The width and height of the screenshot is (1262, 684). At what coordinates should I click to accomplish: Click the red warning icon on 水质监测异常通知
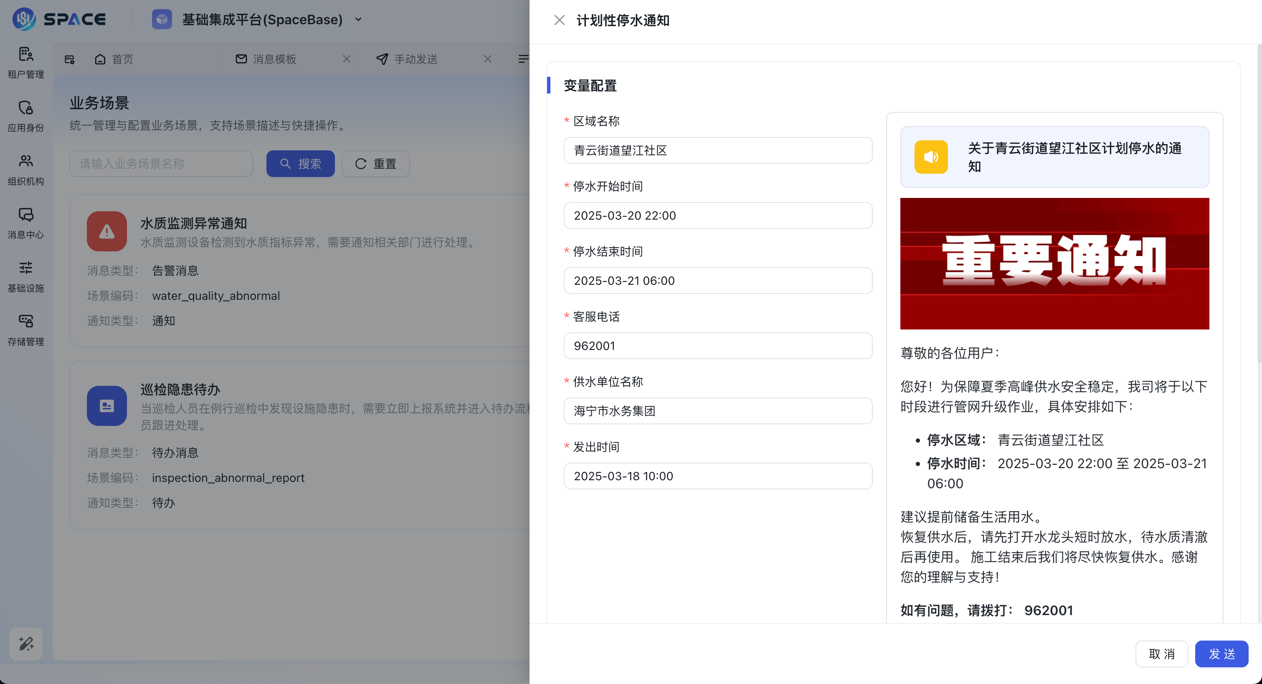[107, 231]
